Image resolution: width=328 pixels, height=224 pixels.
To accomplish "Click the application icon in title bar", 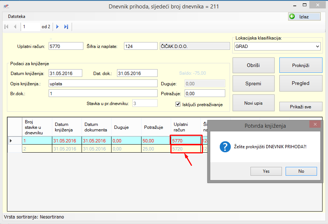I will [x=7, y=6].
